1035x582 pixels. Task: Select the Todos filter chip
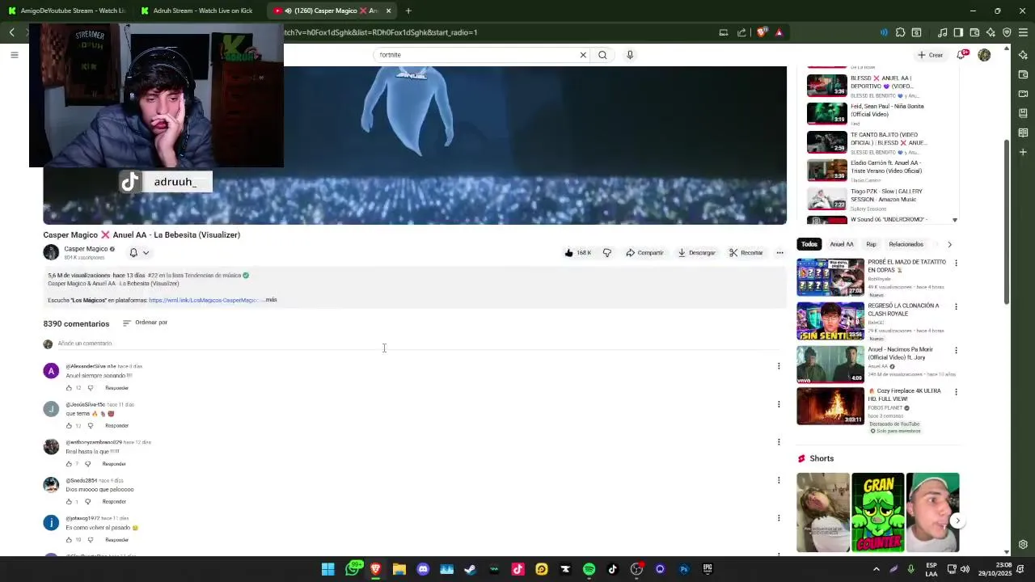pos(809,244)
